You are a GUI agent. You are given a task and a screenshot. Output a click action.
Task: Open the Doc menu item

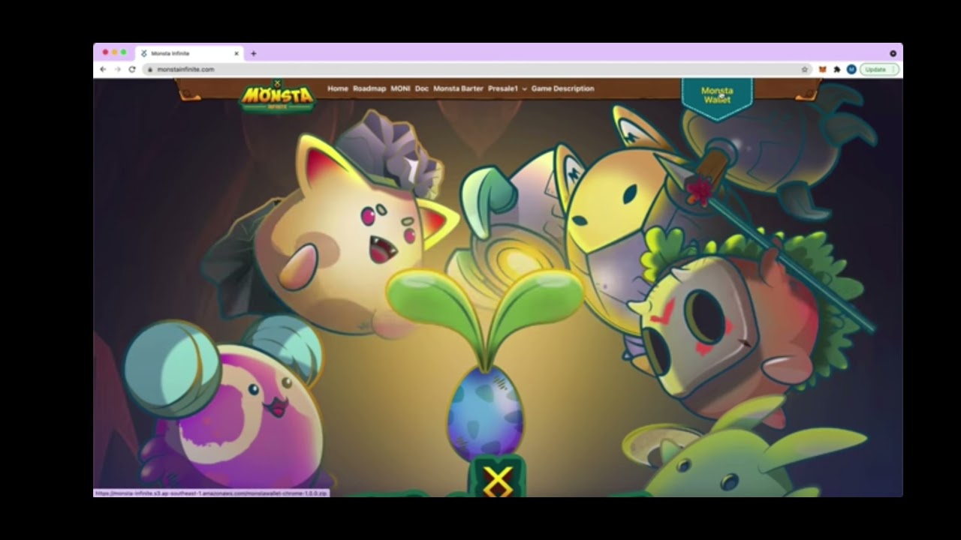[422, 88]
